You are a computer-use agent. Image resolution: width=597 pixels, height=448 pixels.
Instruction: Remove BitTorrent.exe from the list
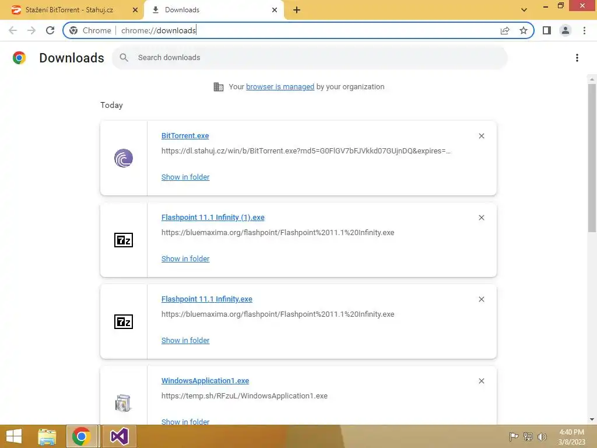coord(482,136)
